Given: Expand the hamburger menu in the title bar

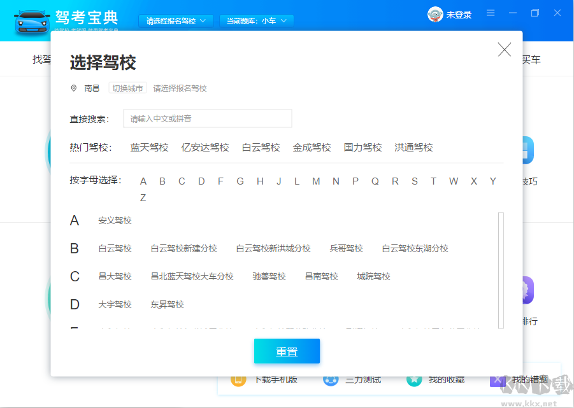Looking at the screenshot, I should click(491, 13).
